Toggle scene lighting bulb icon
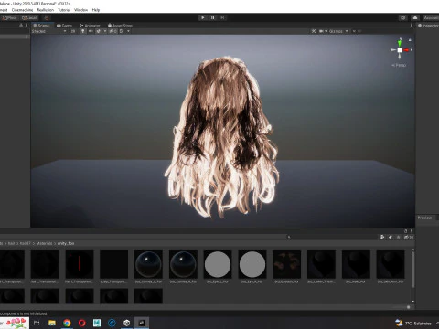Screen dimensions: 439x329 click(x=82, y=31)
